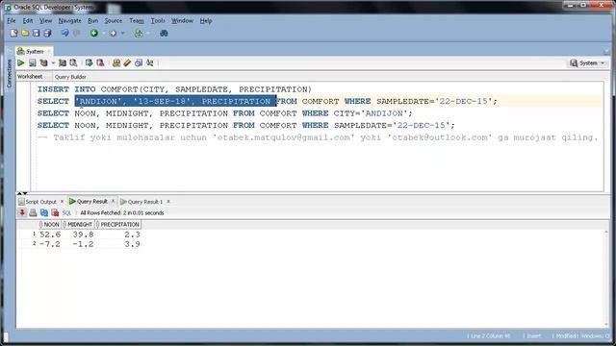The image size is (616, 346).
Task: Expand the Connections side panel
Action: pyautogui.click(x=10, y=73)
